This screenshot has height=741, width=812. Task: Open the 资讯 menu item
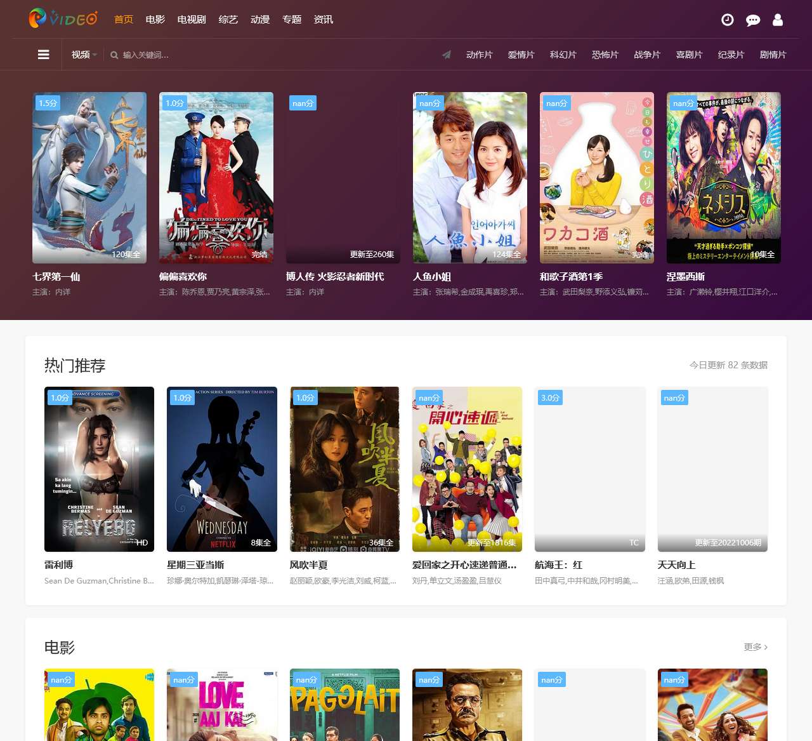(324, 20)
